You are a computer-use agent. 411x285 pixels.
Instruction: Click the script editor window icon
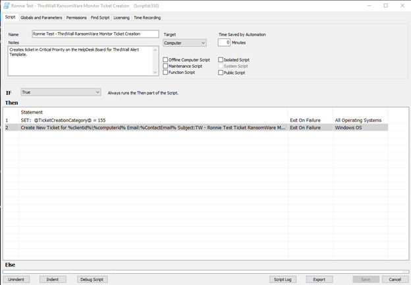[7, 5]
